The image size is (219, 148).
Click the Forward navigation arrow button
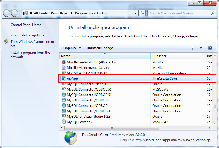pos(15,13)
